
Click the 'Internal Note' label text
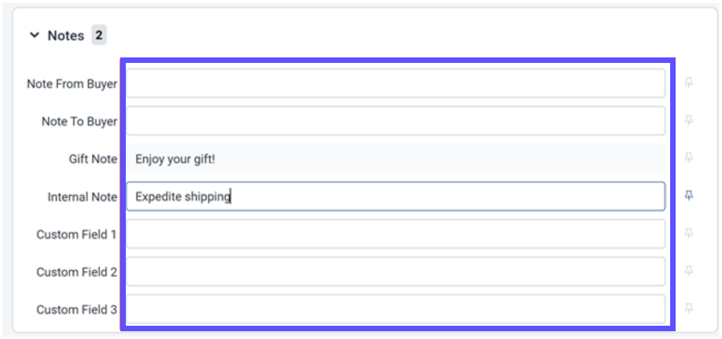(82, 197)
